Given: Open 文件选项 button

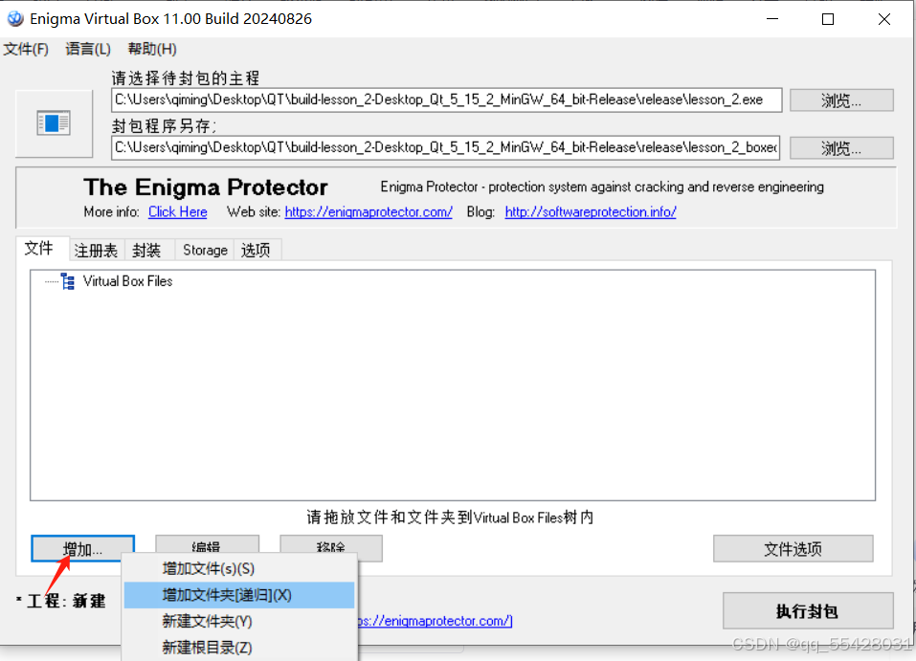Looking at the screenshot, I should point(793,549).
